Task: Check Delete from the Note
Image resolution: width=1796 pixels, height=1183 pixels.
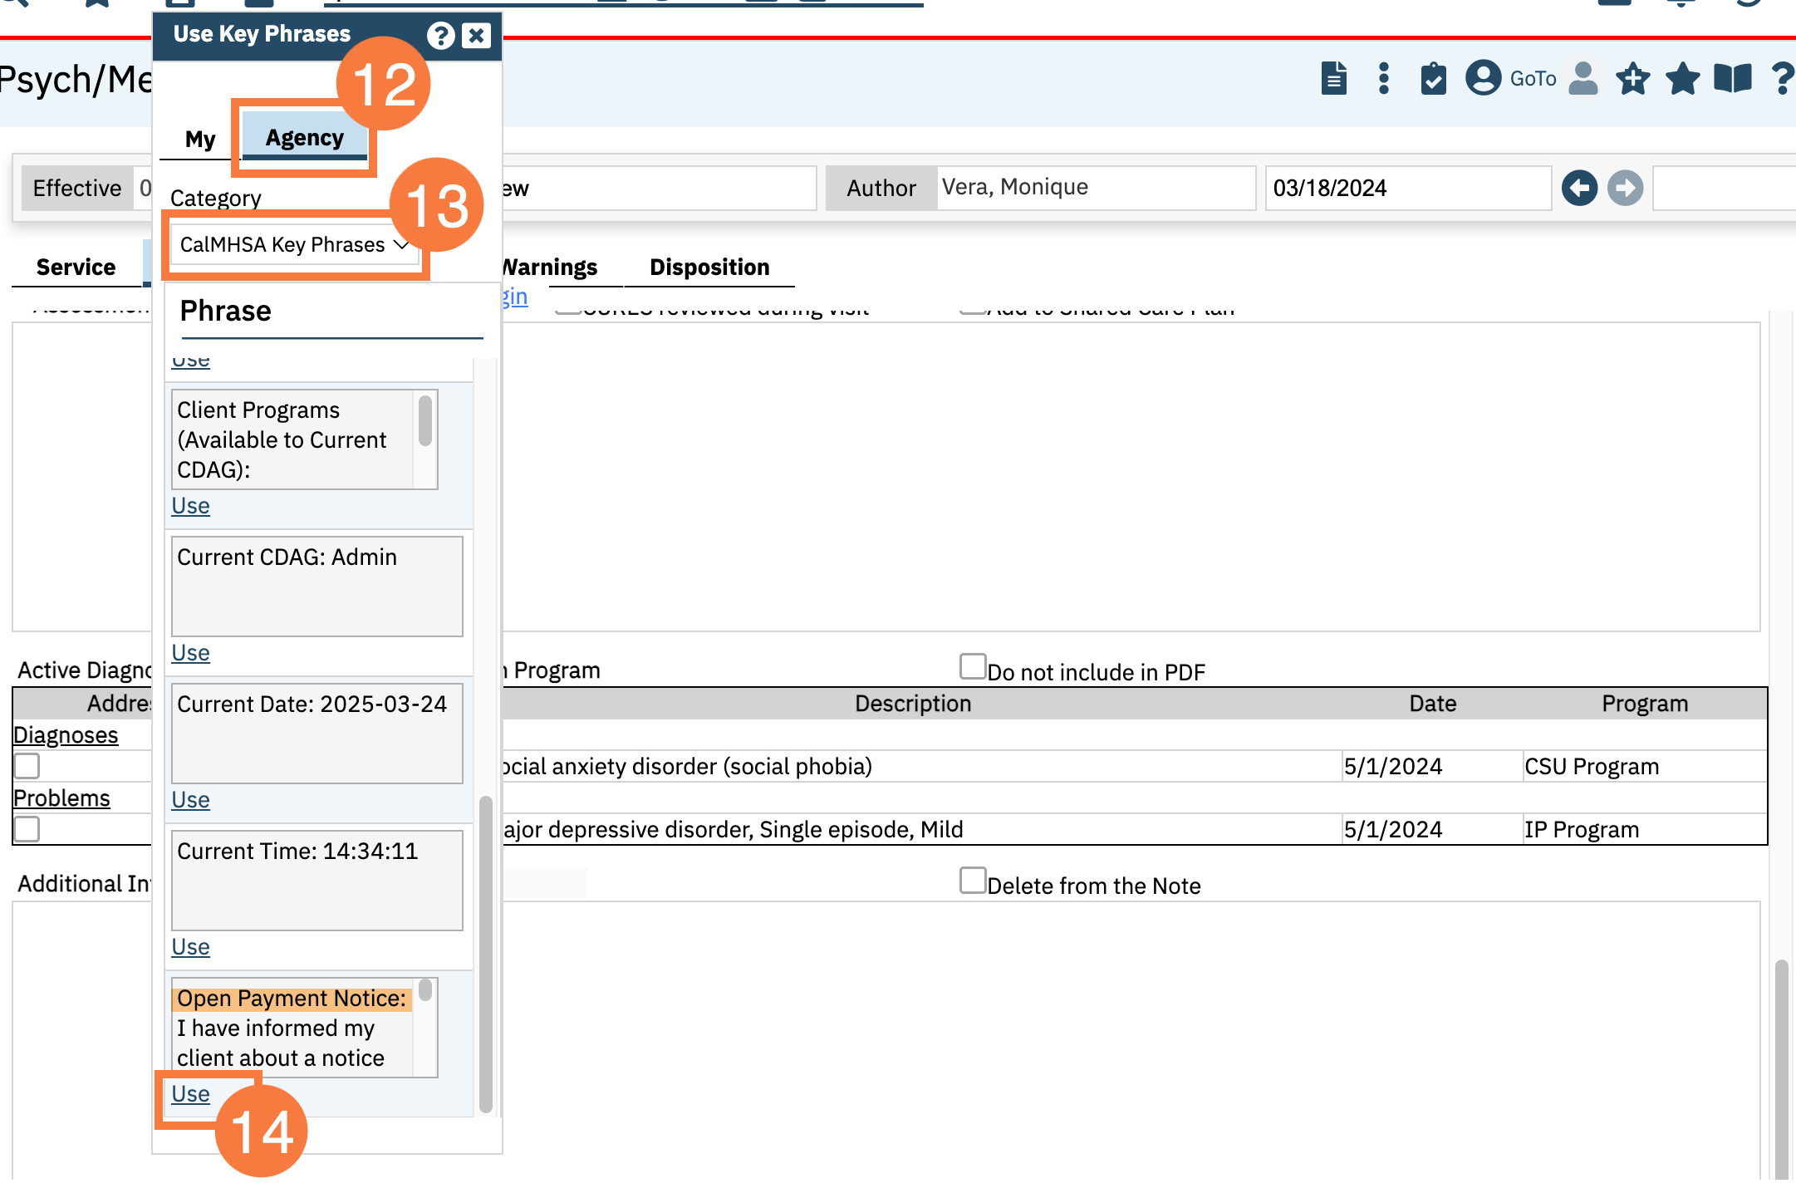Action: (972, 880)
